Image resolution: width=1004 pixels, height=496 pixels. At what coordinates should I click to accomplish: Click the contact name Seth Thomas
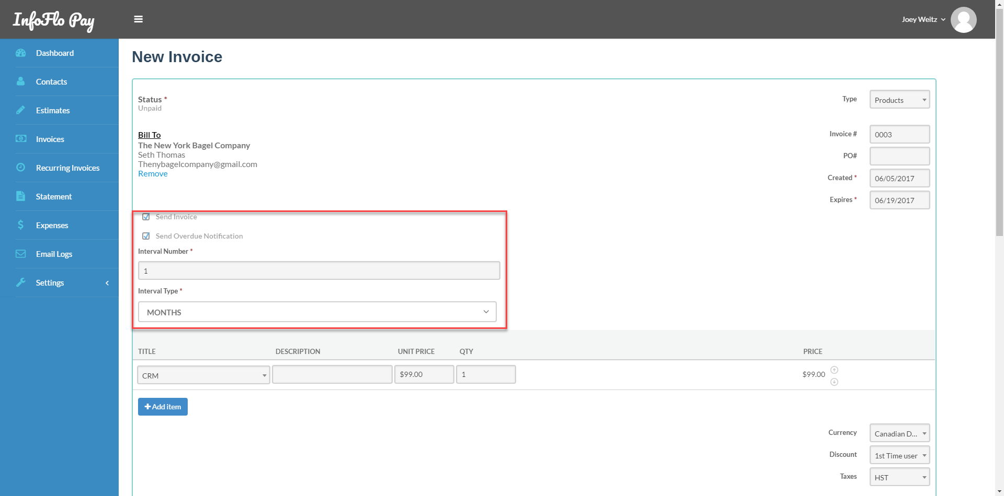tap(162, 155)
